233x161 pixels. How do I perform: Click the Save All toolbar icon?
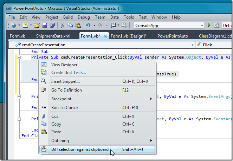tap(52, 25)
